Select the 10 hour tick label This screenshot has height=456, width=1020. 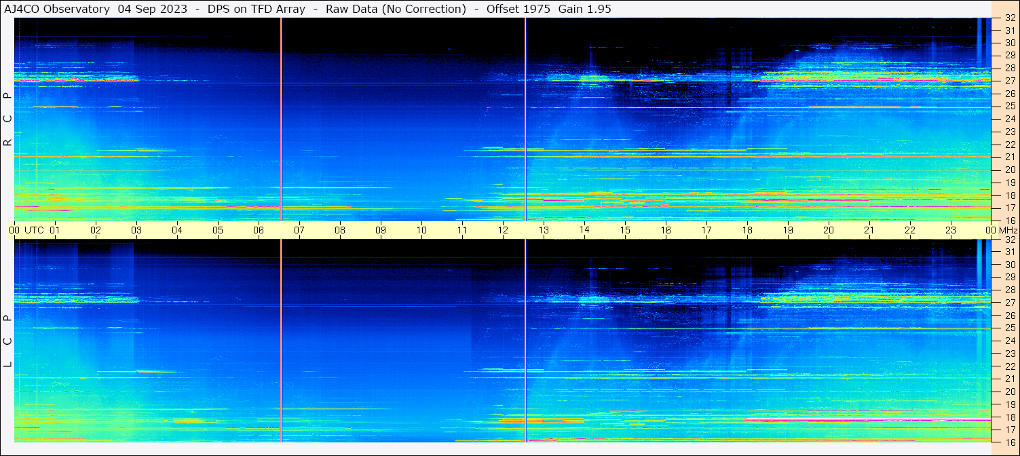(421, 230)
